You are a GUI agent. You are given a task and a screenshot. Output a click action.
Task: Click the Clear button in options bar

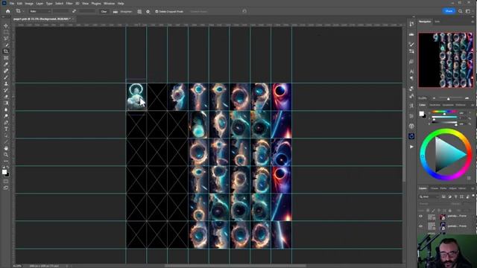tap(104, 12)
